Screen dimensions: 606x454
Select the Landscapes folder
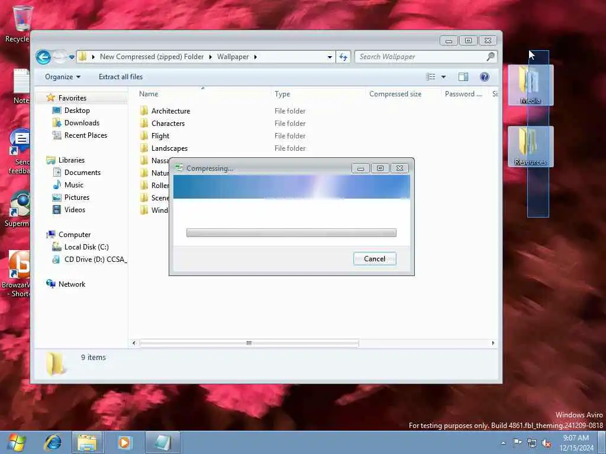click(169, 148)
